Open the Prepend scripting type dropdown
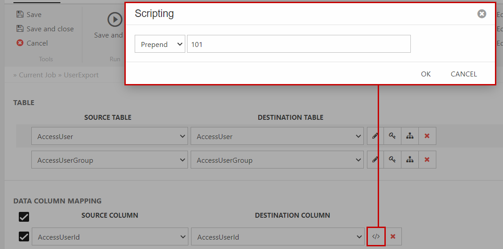Image resolution: width=503 pixels, height=249 pixels. coord(160,44)
